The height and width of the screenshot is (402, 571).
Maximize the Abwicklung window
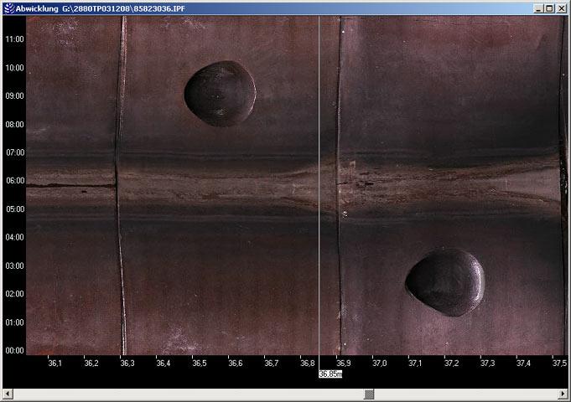(549, 8)
